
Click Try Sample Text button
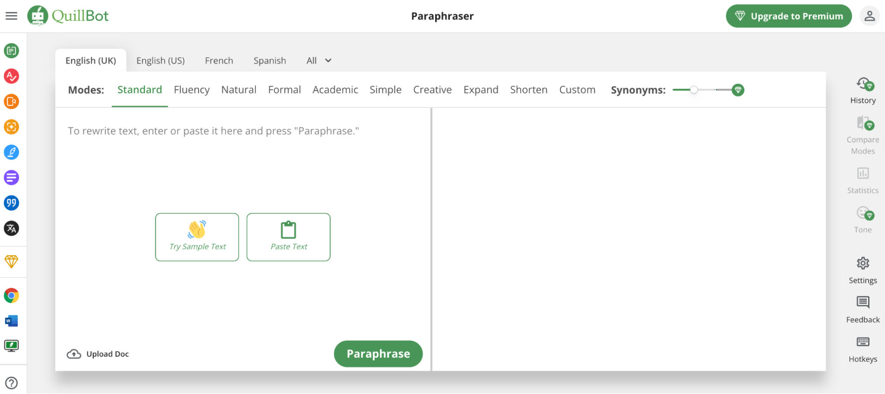[197, 237]
